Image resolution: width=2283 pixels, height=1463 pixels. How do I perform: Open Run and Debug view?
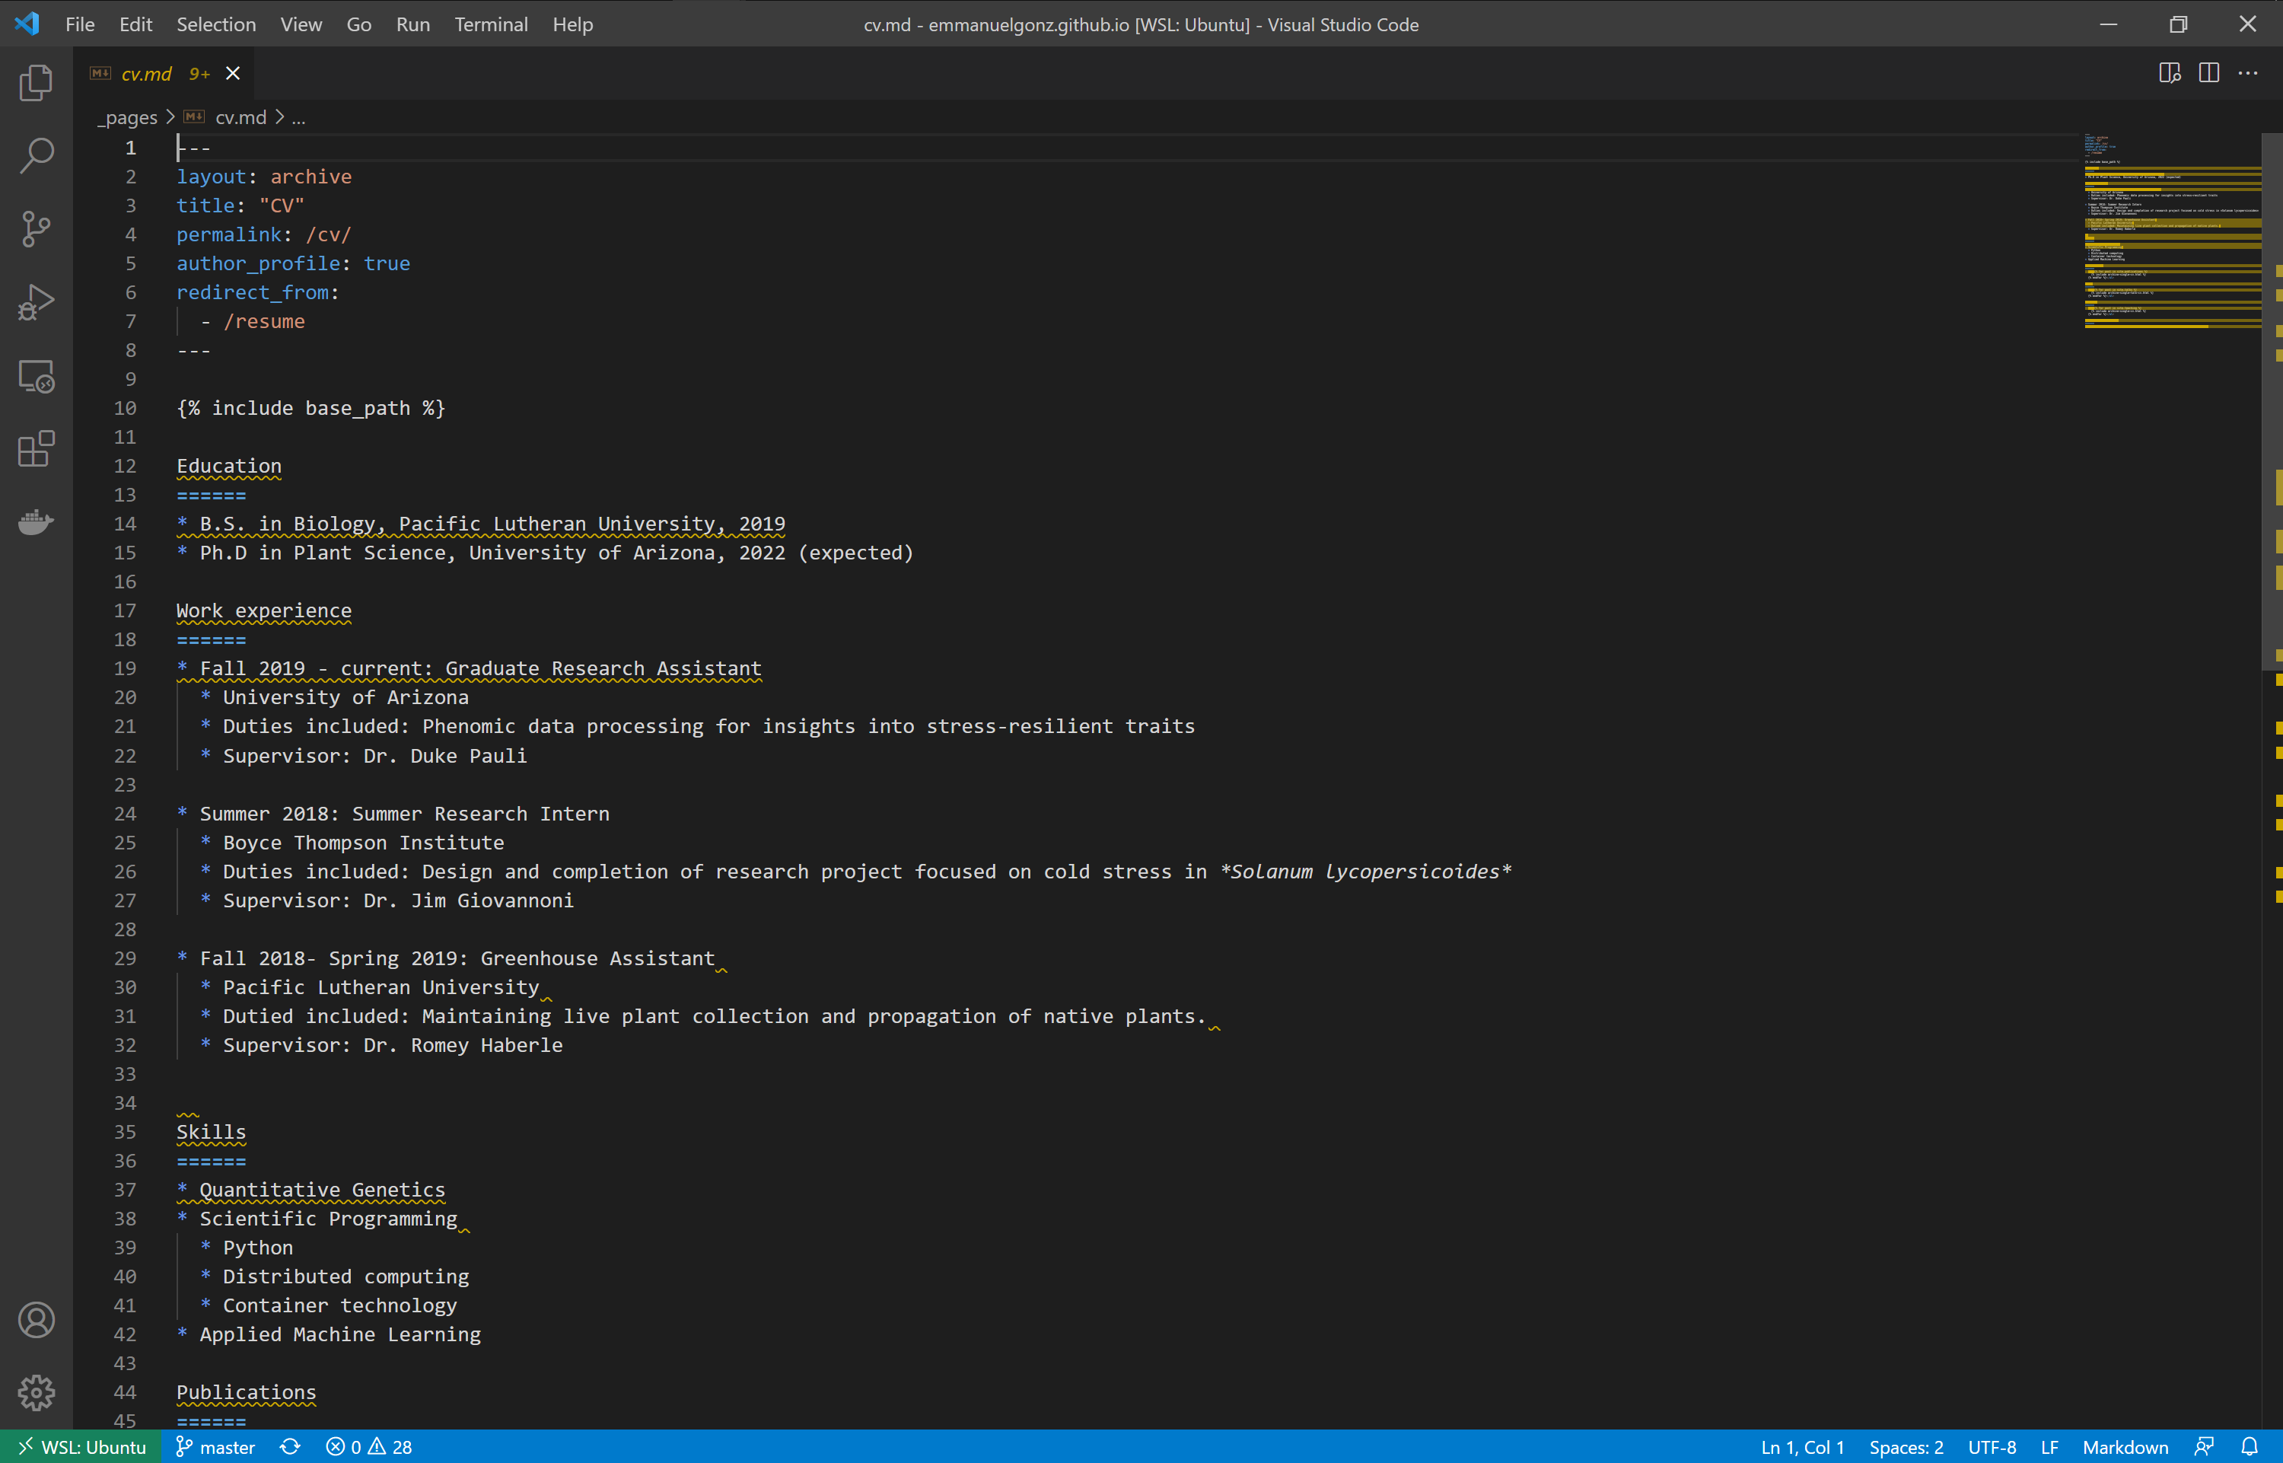click(x=36, y=303)
